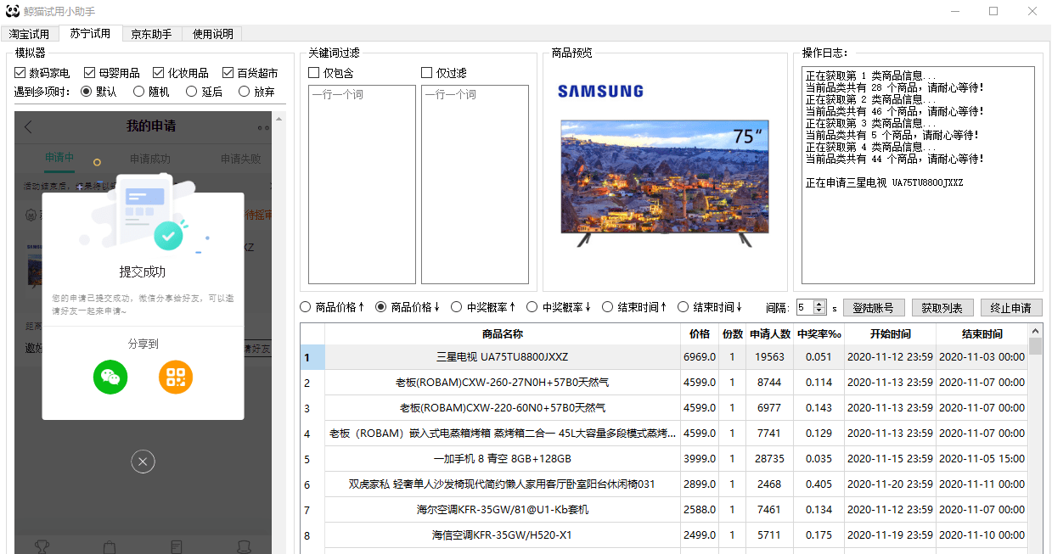This screenshot has width=1052, height=554.
Task: Click the panda logo in the title bar
Action: tap(10, 11)
